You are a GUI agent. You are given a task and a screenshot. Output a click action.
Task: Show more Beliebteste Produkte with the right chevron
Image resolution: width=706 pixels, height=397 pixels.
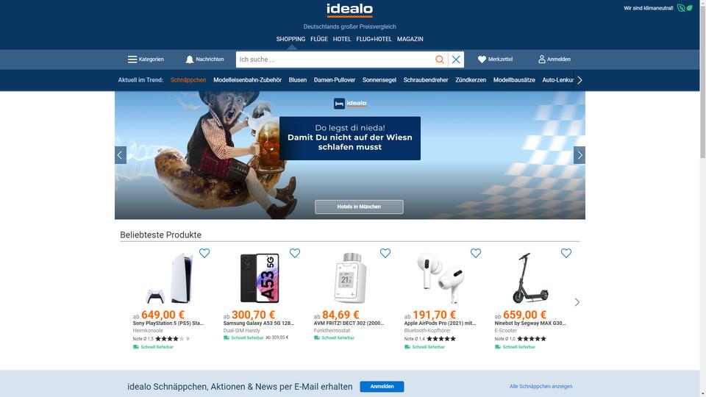point(577,302)
